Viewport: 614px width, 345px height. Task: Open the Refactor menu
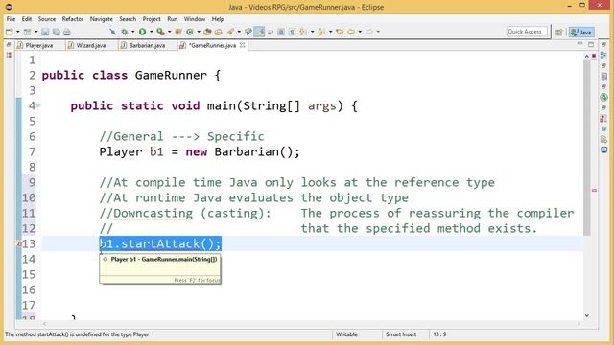[73, 19]
